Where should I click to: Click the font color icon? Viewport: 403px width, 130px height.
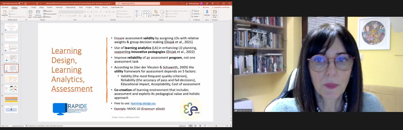click(x=90, y=16)
